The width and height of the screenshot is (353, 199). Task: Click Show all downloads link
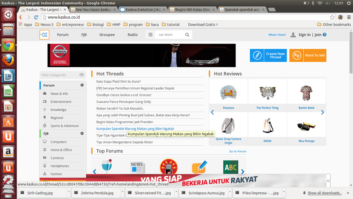tap(325, 193)
